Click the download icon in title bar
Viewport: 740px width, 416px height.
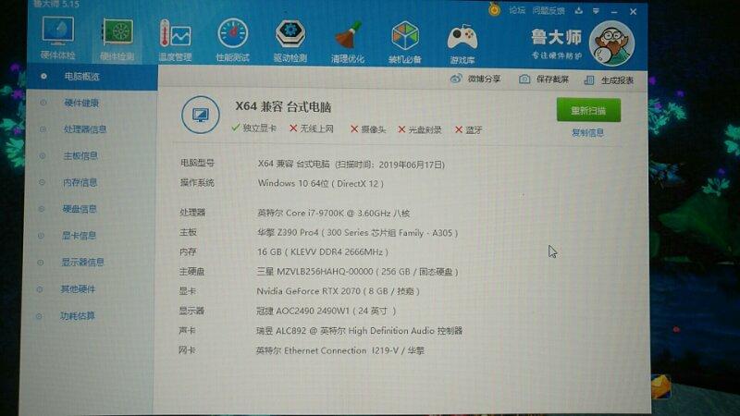(x=579, y=11)
